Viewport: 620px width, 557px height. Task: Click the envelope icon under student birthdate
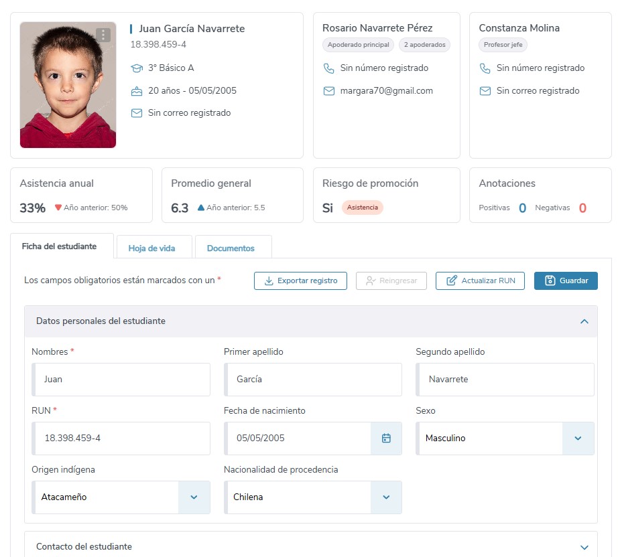coord(137,113)
